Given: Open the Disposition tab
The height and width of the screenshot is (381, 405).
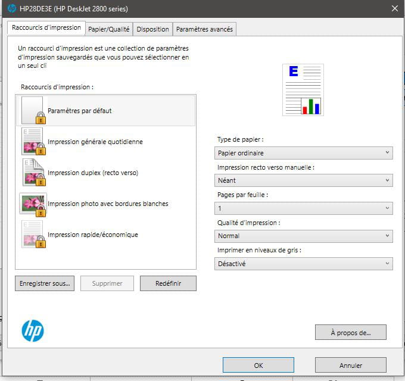Looking at the screenshot, I should click(x=152, y=29).
